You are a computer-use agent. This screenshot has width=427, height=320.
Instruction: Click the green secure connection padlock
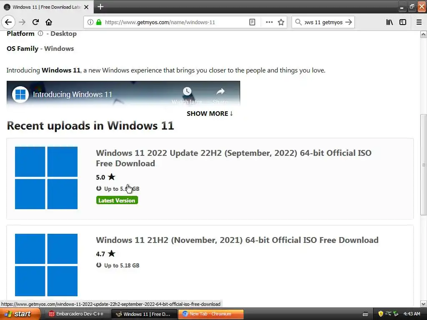coord(99,22)
